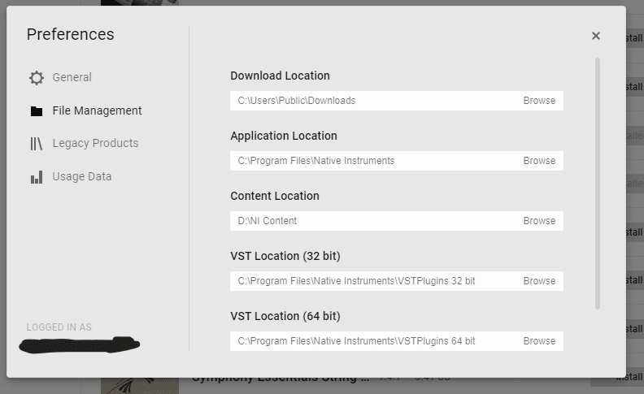
Task: Click the Usage Data bar chart icon
Action: tap(37, 177)
